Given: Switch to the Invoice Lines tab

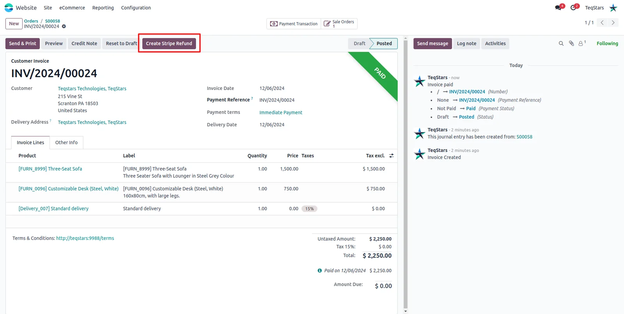Looking at the screenshot, I should click(x=30, y=143).
